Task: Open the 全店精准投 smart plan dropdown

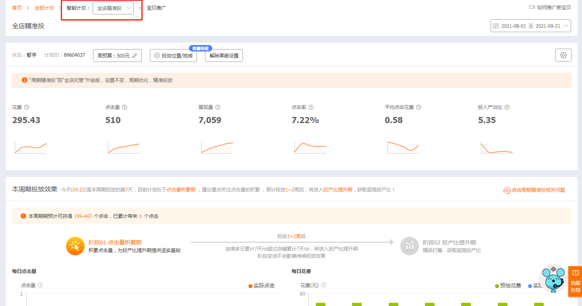Action: click(113, 8)
